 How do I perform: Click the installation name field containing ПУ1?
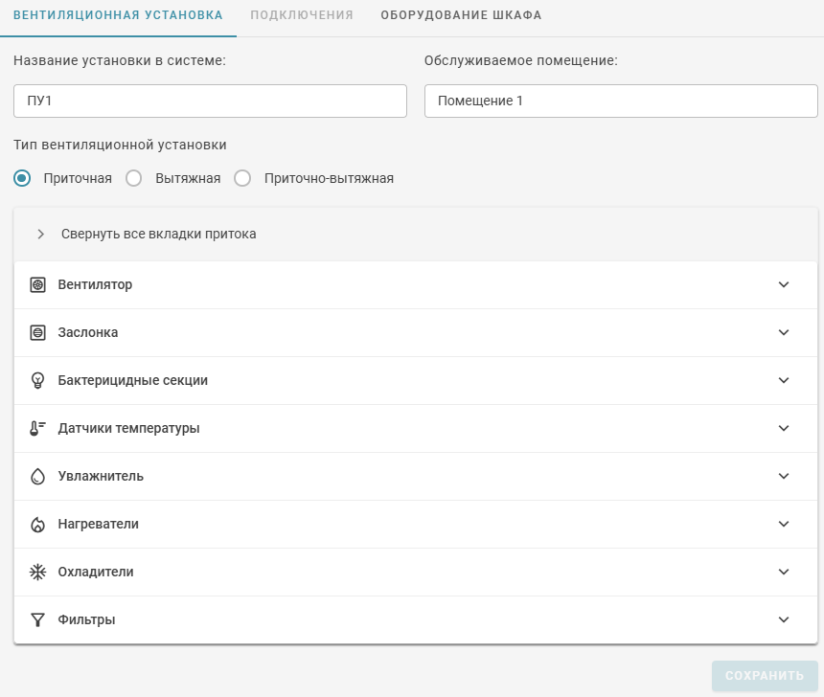(210, 101)
